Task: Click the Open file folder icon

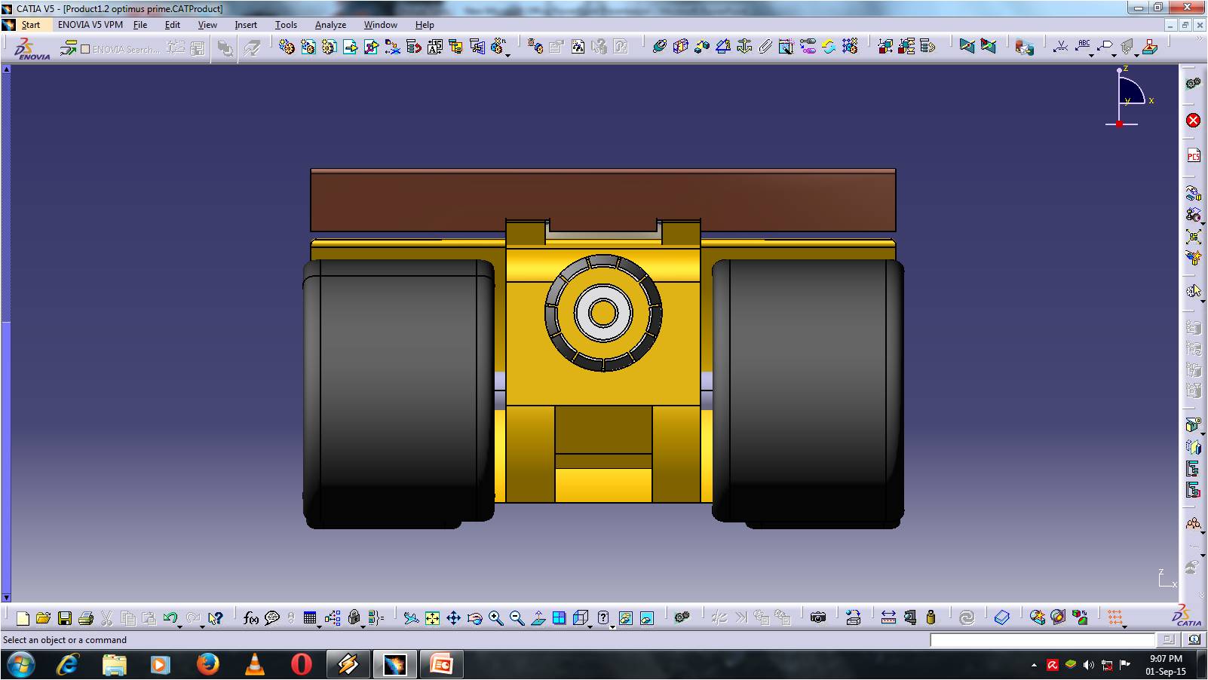Action: [43, 619]
